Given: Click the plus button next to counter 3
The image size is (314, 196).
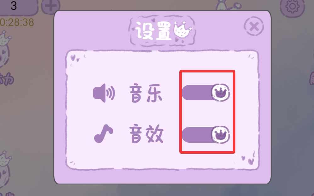Looking at the screenshot, I should tap(51, 6).
